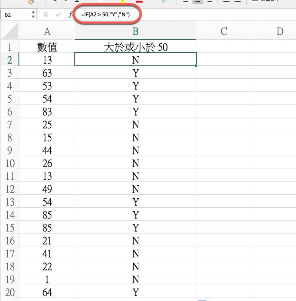Select cell B9 showing N

pos(135,150)
